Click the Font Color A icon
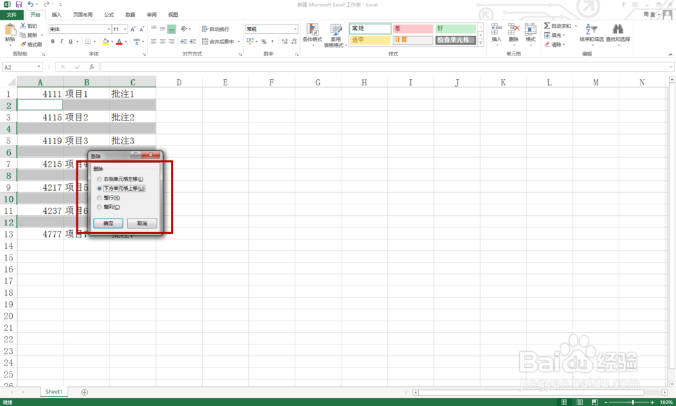 point(120,41)
